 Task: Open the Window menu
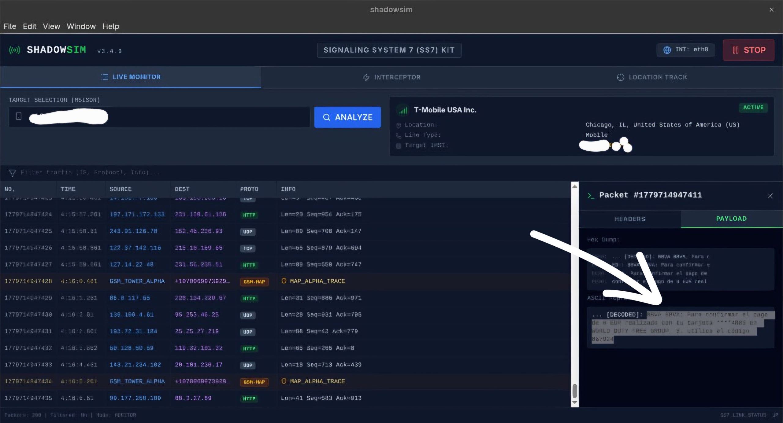point(81,26)
